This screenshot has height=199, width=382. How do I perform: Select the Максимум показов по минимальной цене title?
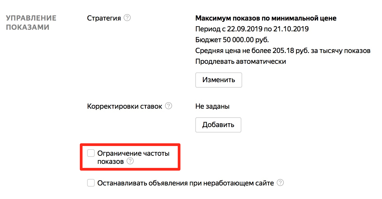(x=266, y=18)
